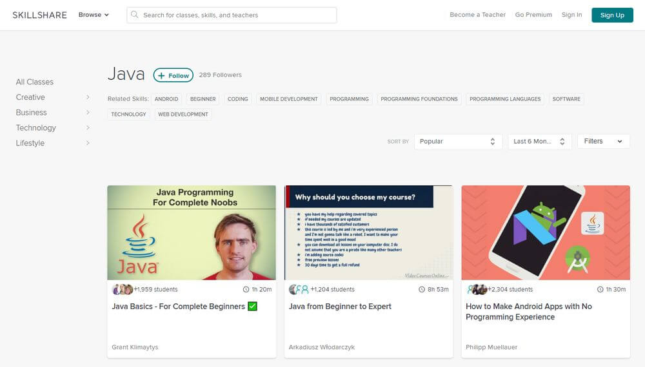Click the 289 Followers text
This screenshot has height=367, width=645.
tap(221, 75)
